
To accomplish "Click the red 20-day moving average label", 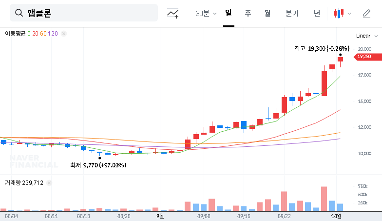I will pos(35,34).
